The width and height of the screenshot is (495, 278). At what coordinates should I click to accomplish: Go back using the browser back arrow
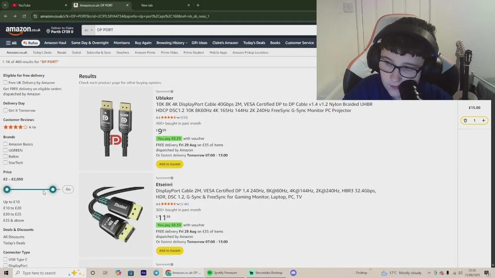(x=5, y=16)
